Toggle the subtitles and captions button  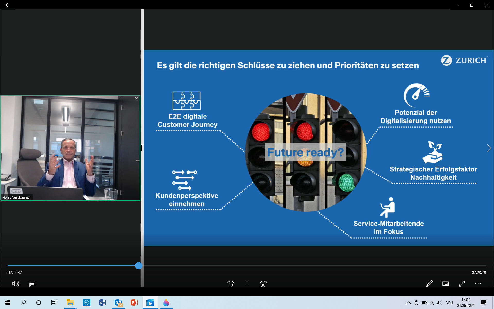coord(32,284)
